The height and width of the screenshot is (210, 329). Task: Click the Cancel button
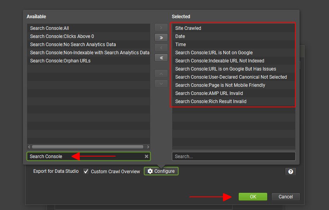286,197
